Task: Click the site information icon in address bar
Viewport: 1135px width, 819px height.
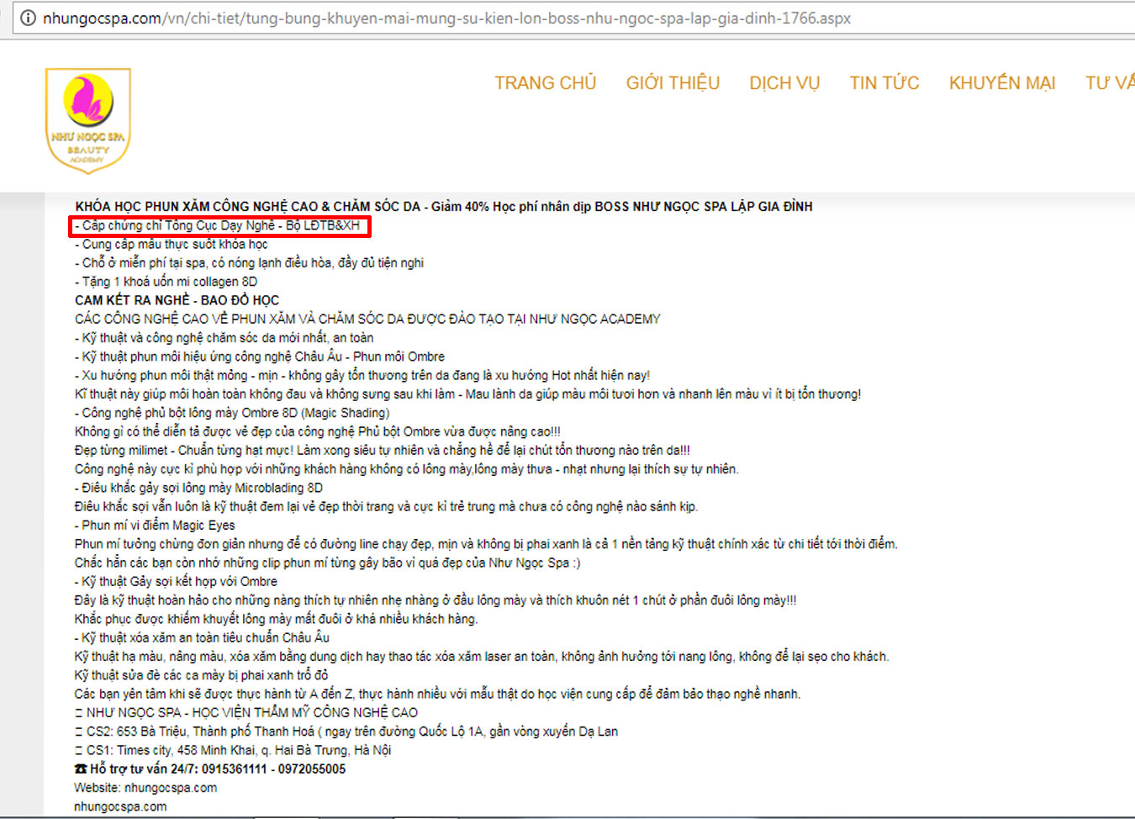Action: point(28,18)
